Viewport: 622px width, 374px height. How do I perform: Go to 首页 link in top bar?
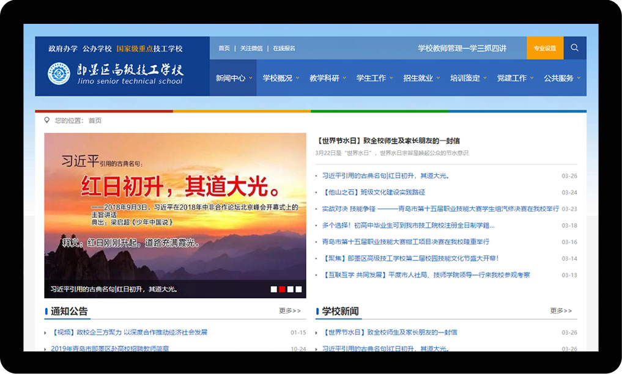point(224,48)
